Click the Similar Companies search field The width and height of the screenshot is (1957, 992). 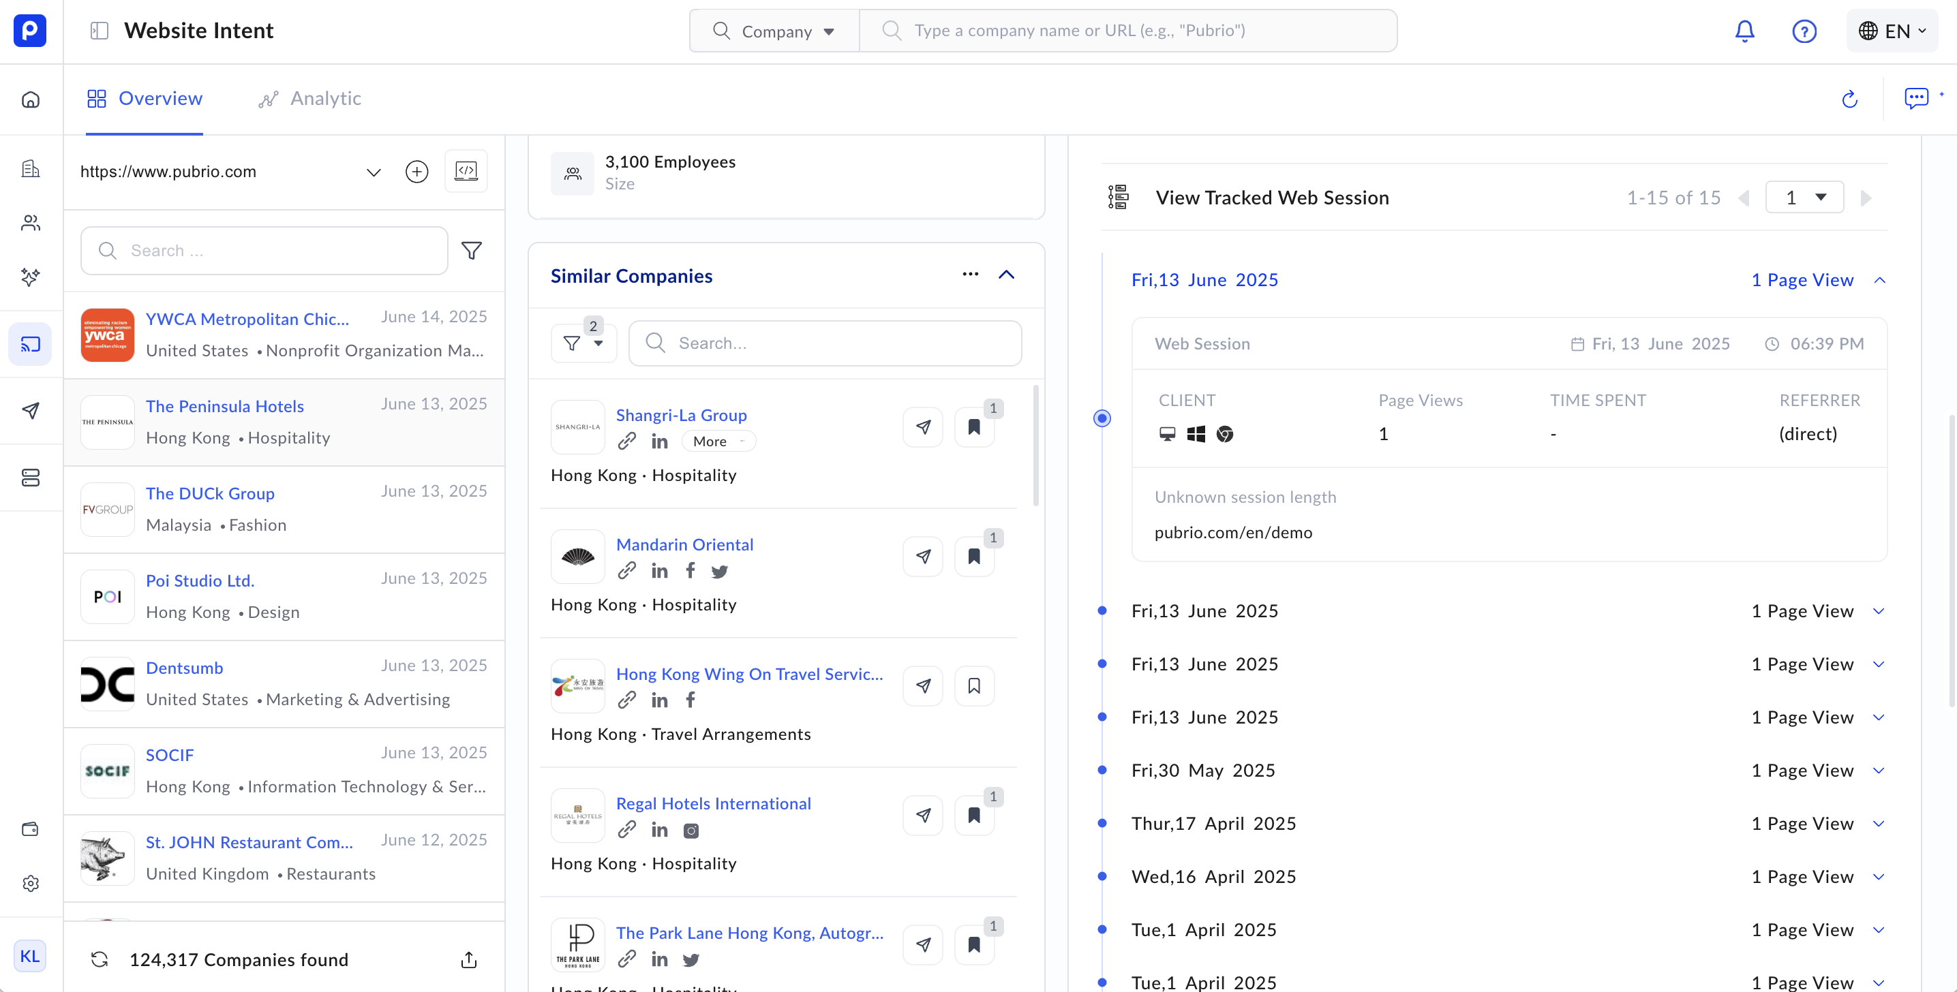pos(825,343)
